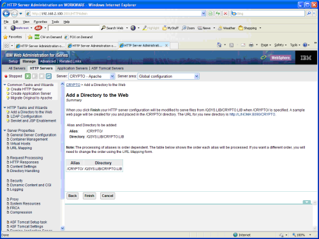Click the WebSphere logo button

point(281,58)
